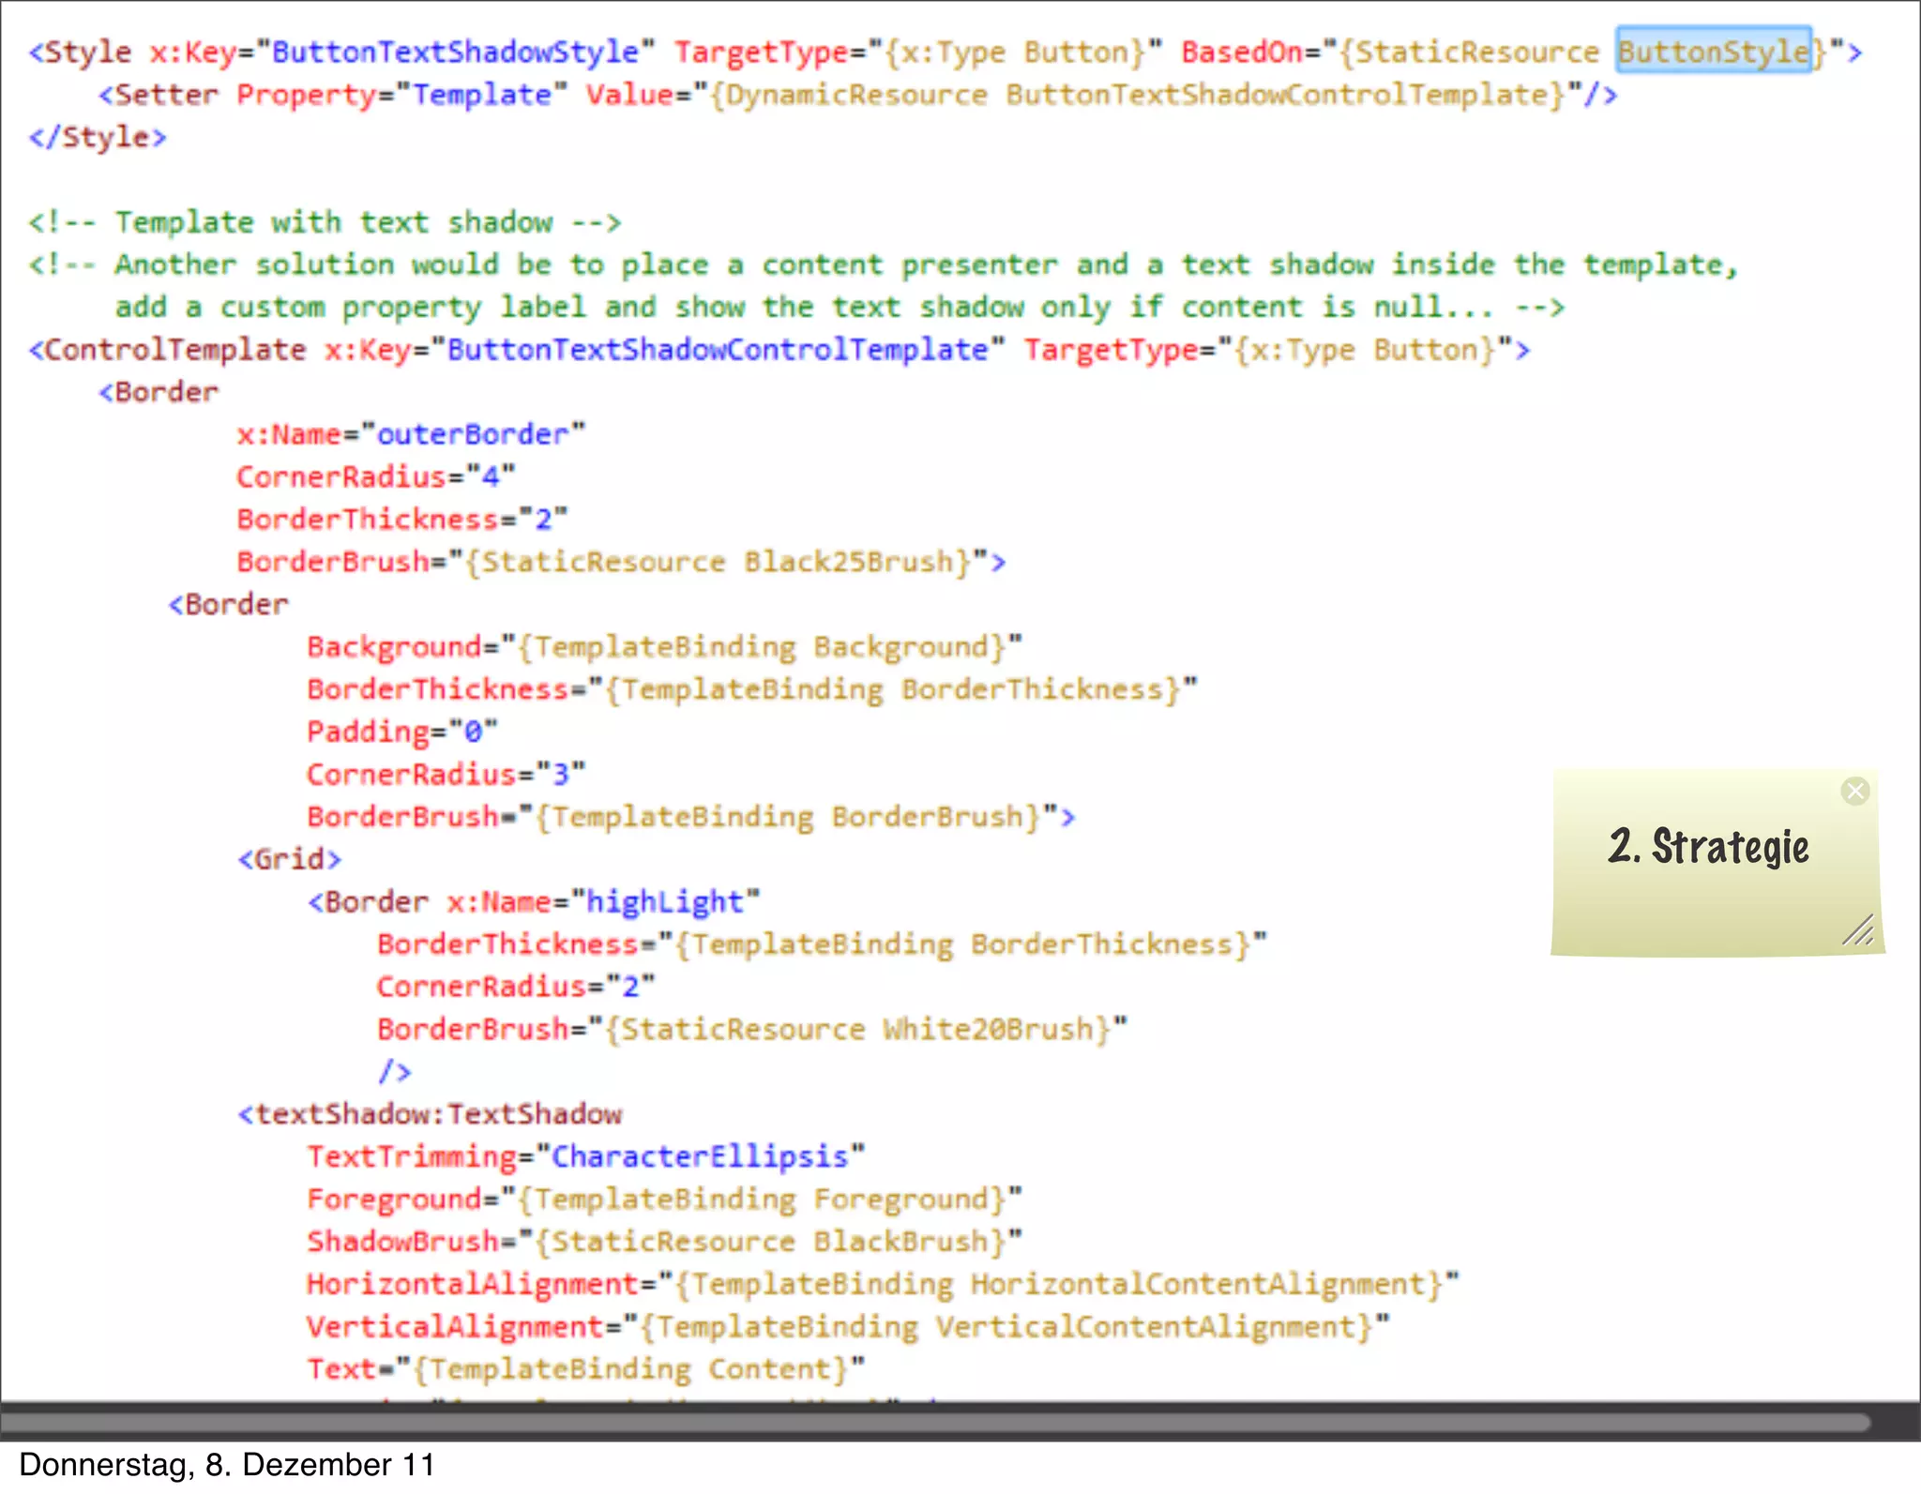Click the Padding="0" attribute
The width and height of the screenshot is (1921, 1494).
click(401, 732)
